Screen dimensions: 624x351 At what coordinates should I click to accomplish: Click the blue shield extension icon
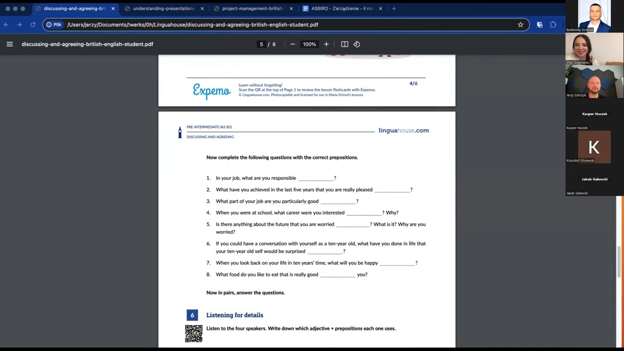540,24
